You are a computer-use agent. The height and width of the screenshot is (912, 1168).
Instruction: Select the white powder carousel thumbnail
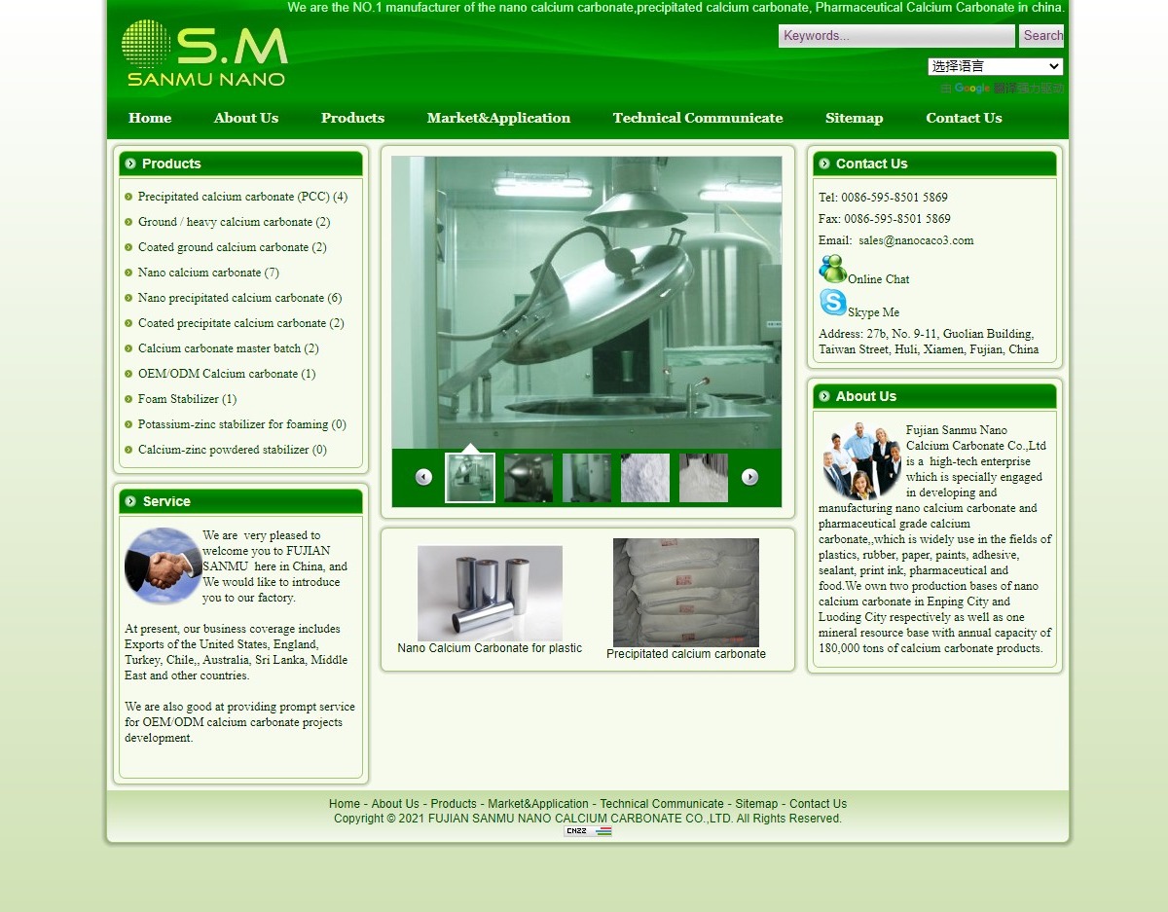[x=645, y=478]
